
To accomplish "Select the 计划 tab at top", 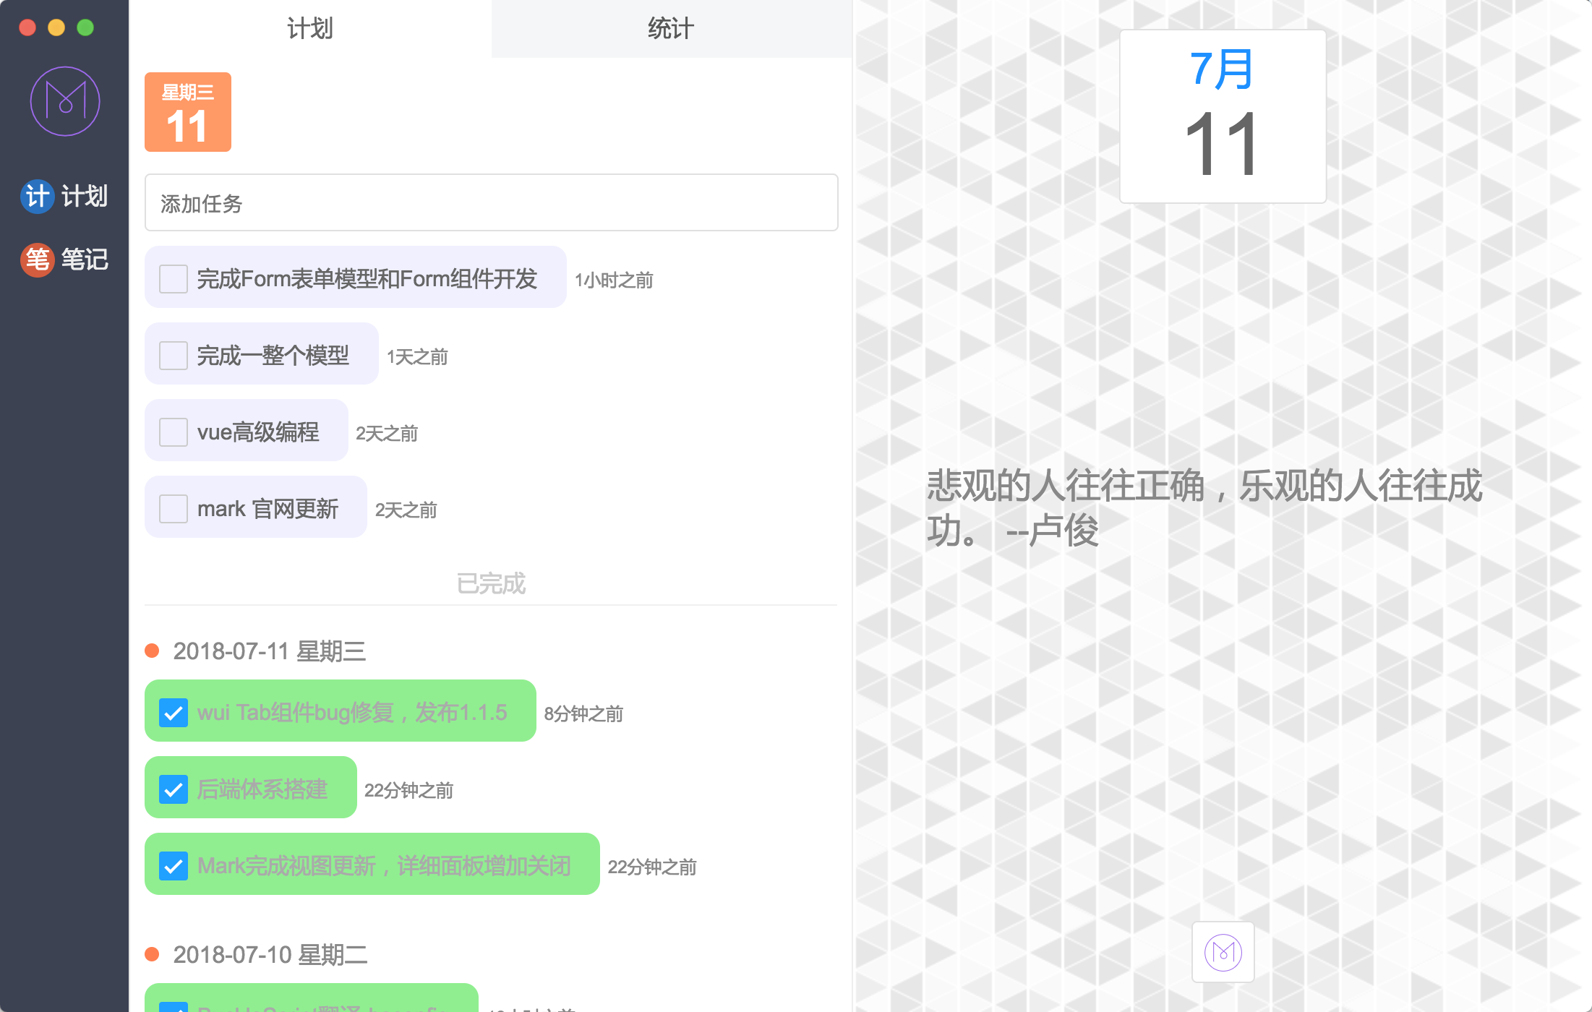I will pyautogui.click(x=309, y=29).
